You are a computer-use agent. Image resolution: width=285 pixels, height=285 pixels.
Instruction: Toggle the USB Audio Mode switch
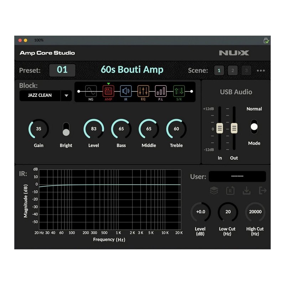[x=254, y=127]
